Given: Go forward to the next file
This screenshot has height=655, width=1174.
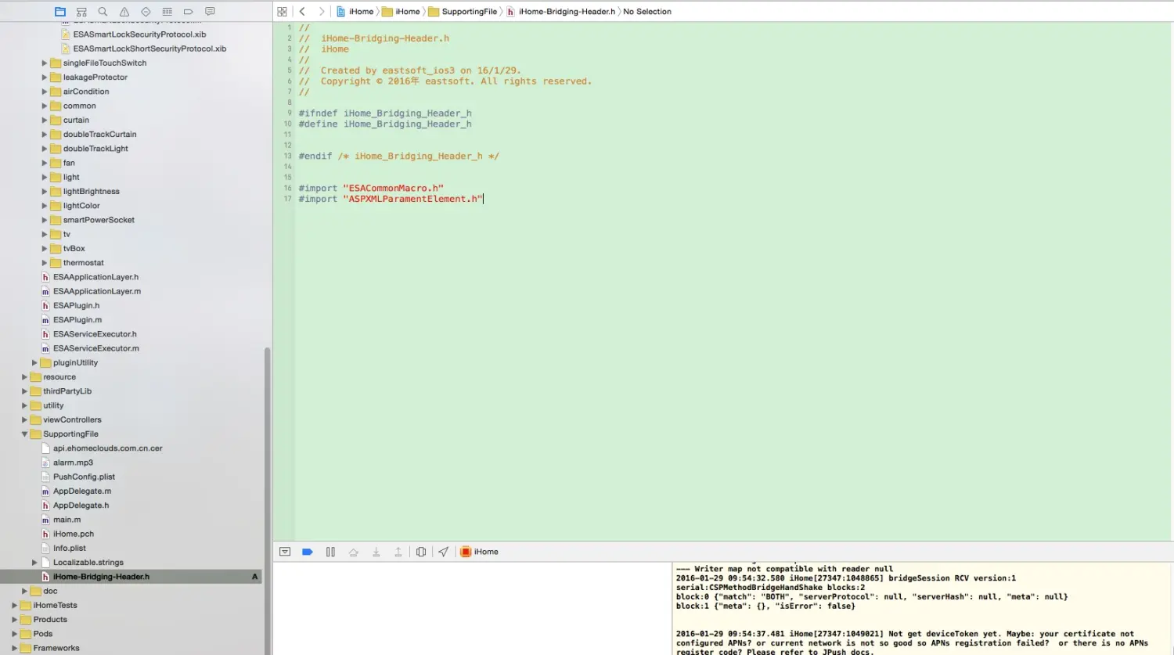Looking at the screenshot, I should [321, 12].
